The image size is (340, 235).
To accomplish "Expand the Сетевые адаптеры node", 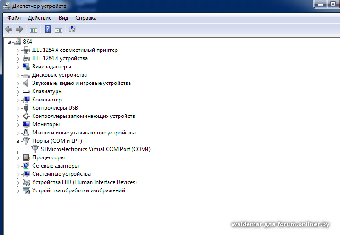I will tap(18, 166).
